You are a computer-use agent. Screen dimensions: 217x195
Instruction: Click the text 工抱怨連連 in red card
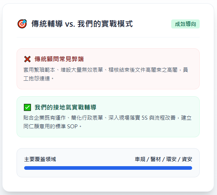pyautogui.click(x=37, y=79)
